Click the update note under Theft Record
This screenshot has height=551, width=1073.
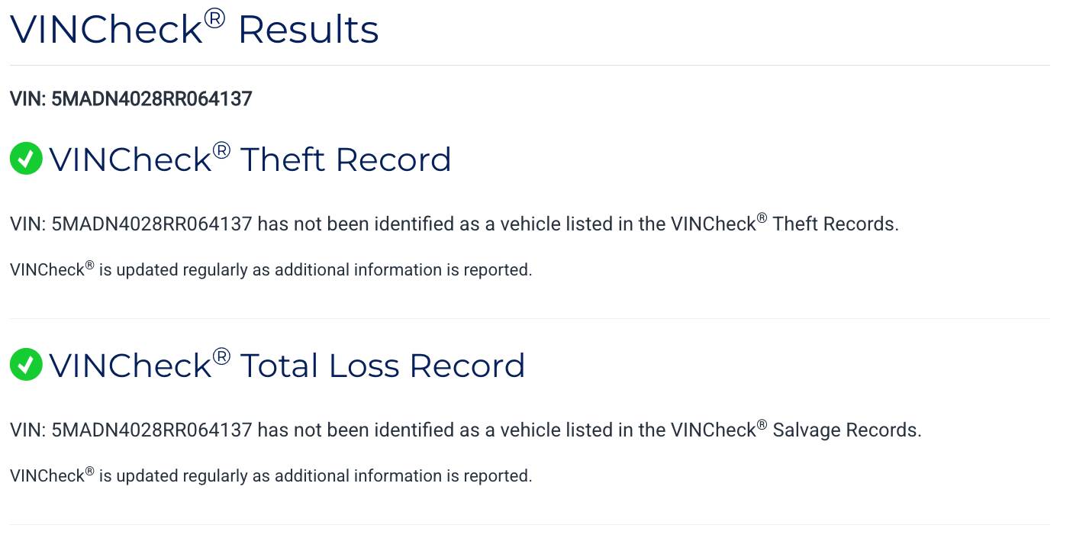(271, 270)
